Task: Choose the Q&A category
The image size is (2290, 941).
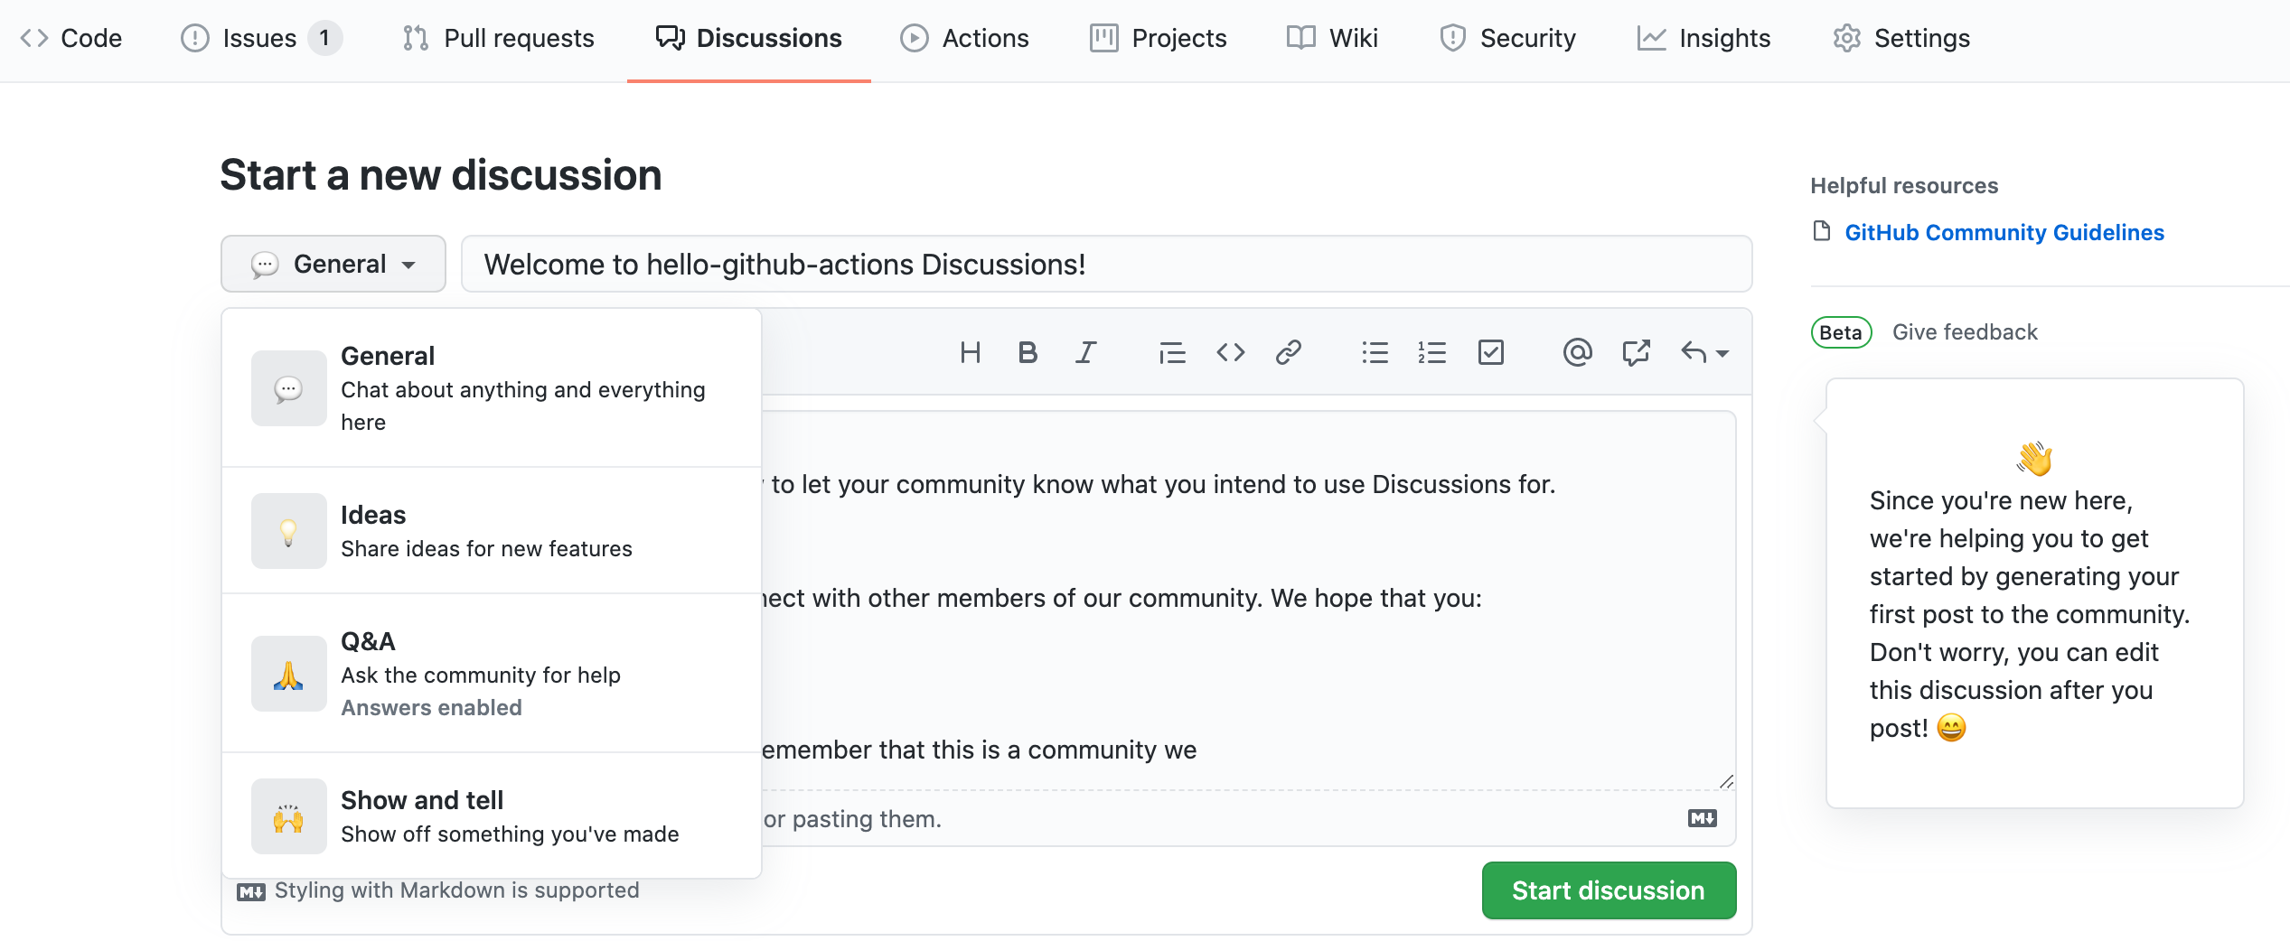Action: 492,674
